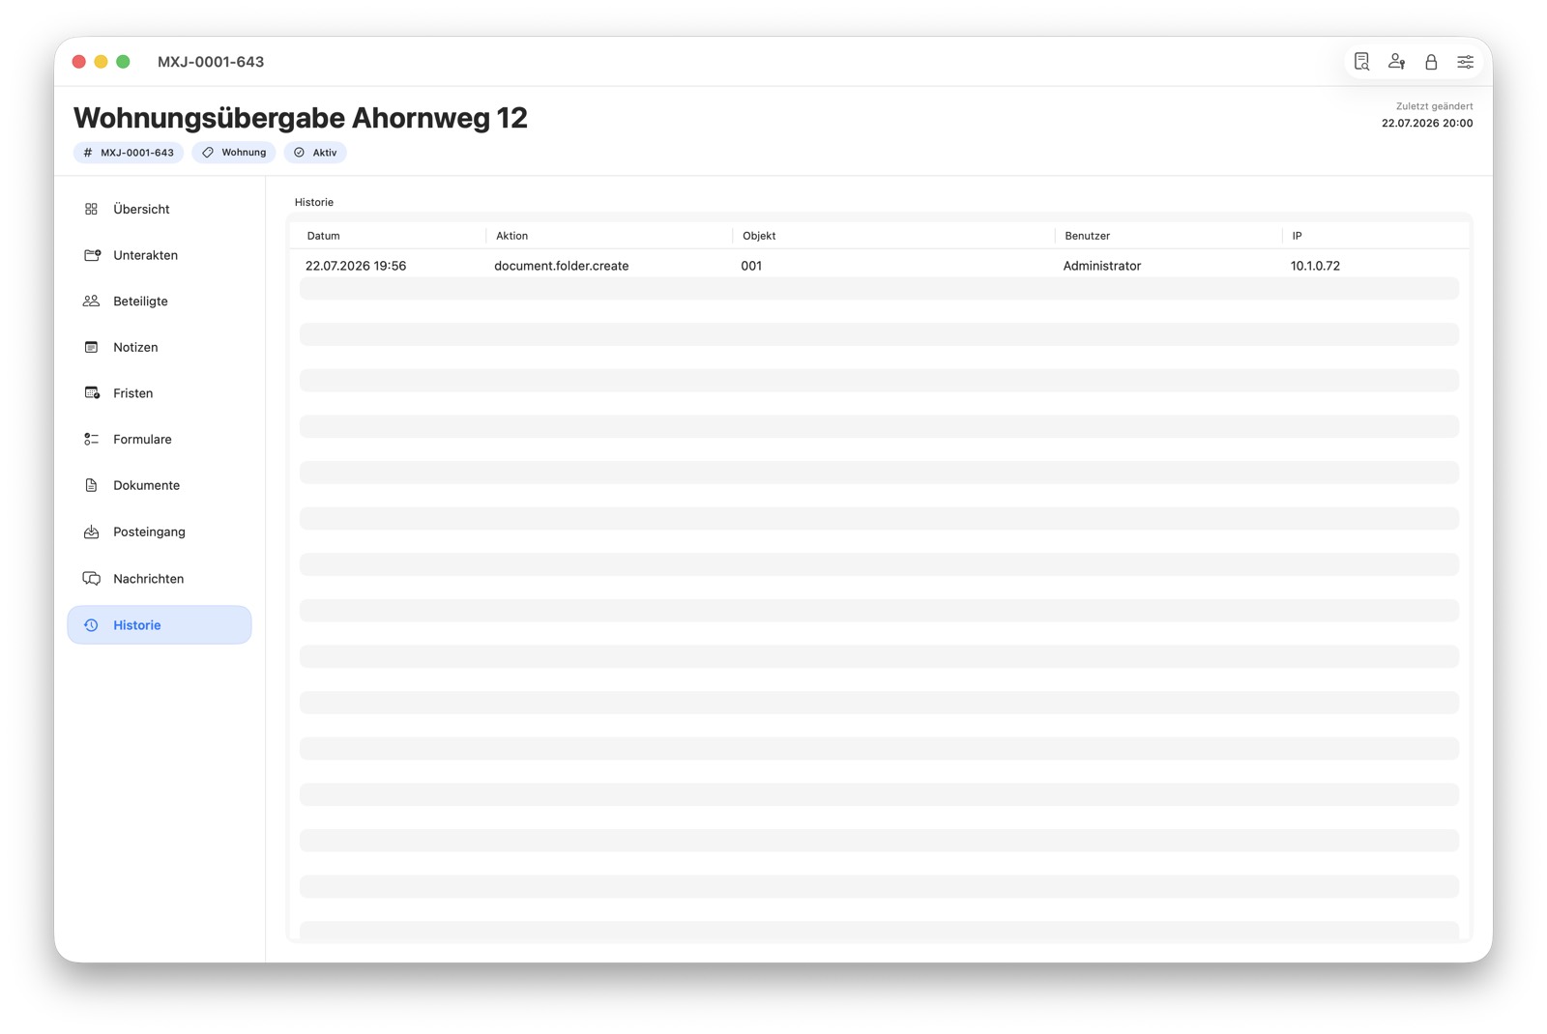Click the IP address 10.1.0.72
1547x1034 pixels.
[1315, 266]
